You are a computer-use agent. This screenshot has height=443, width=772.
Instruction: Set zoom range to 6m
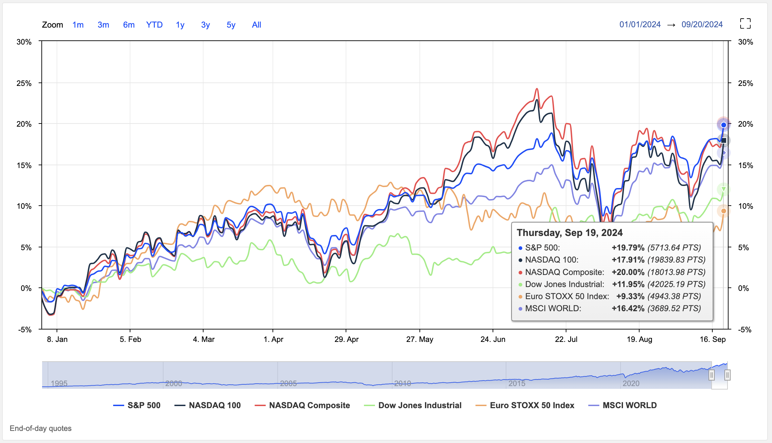[x=129, y=25]
